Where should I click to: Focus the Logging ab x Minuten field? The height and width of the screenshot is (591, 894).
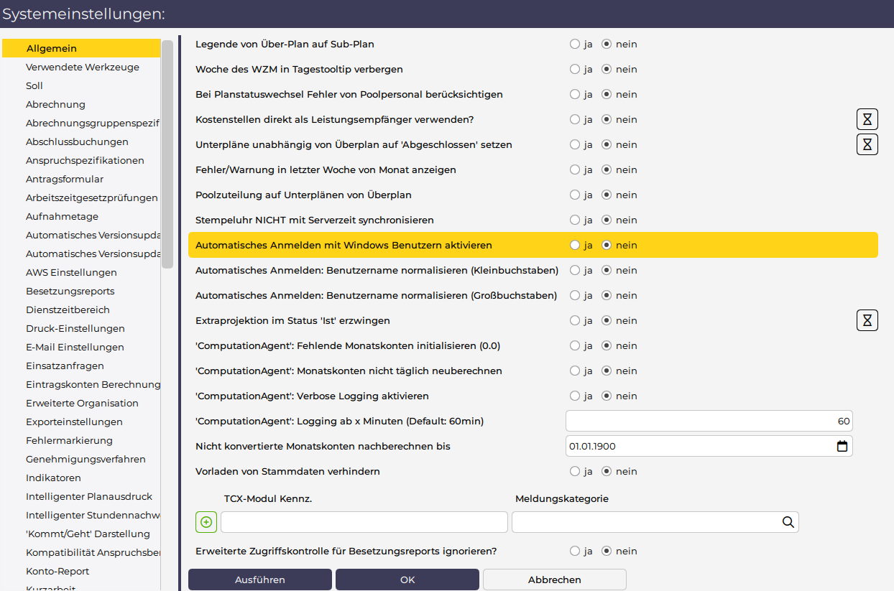point(709,421)
